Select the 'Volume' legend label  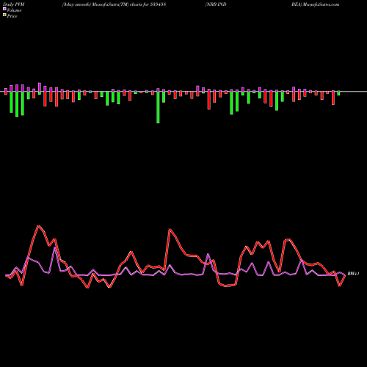[14, 10]
